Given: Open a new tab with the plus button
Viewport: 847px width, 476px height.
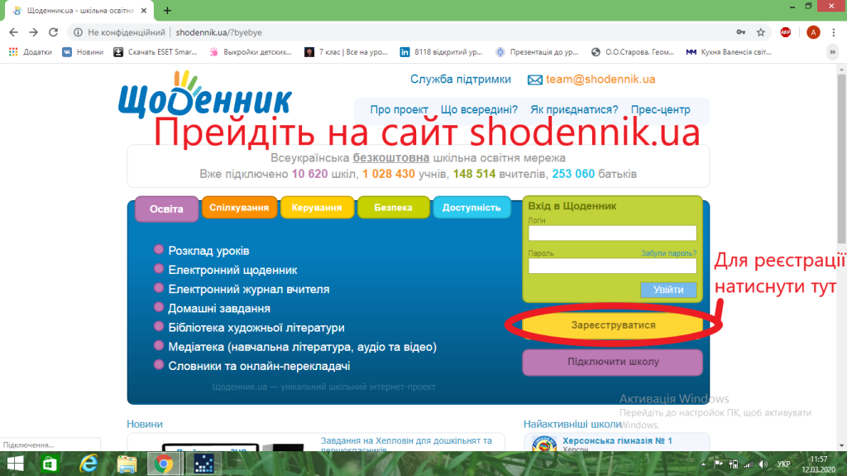Looking at the screenshot, I should (167, 10).
